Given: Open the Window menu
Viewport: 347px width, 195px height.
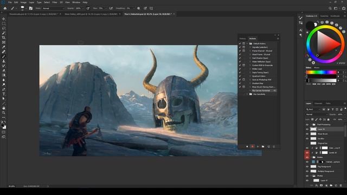Looking at the screenshot, I should 76,2.
